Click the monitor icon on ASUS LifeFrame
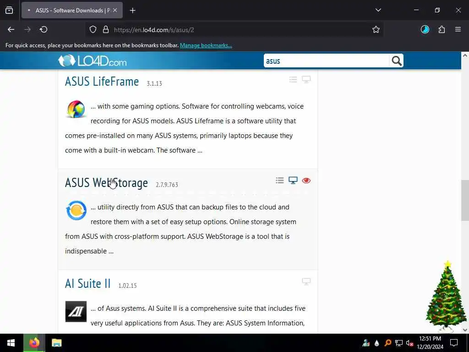 (306, 79)
